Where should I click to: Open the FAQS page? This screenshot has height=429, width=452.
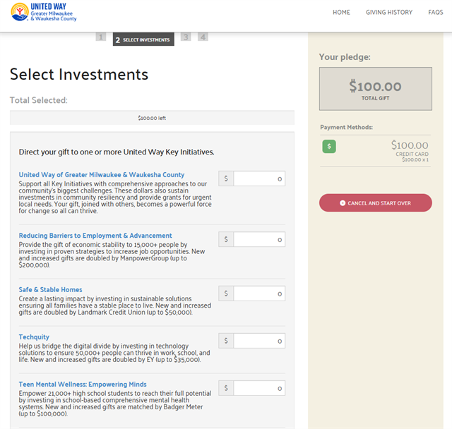point(436,13)
